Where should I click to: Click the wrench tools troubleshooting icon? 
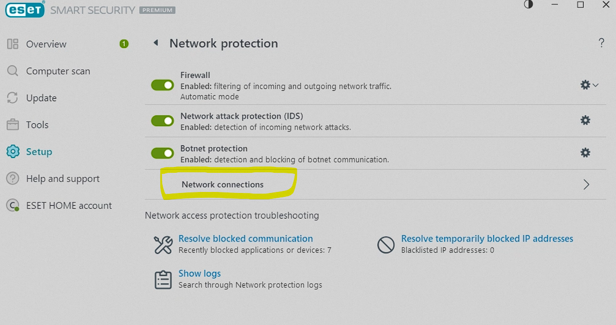pos(163,244)
